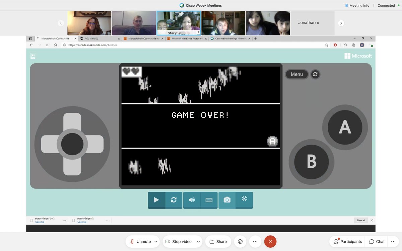Hit the large B game button
Image resolution: width=402 pixels, height=251 pixels.
tap(312, 162)
